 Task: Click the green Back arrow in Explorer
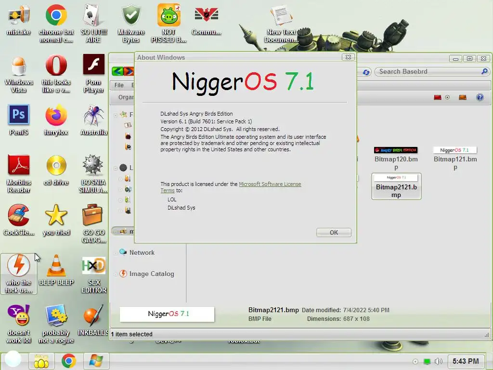tap(117, 71)
